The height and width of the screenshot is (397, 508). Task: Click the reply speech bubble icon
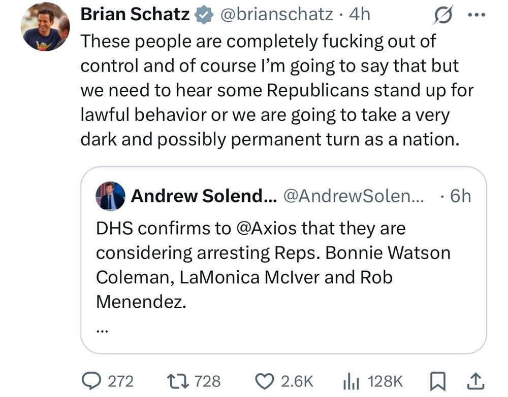click(x=91, y=381)
